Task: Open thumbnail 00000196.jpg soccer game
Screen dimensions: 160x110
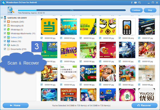Action: (88, 73)
